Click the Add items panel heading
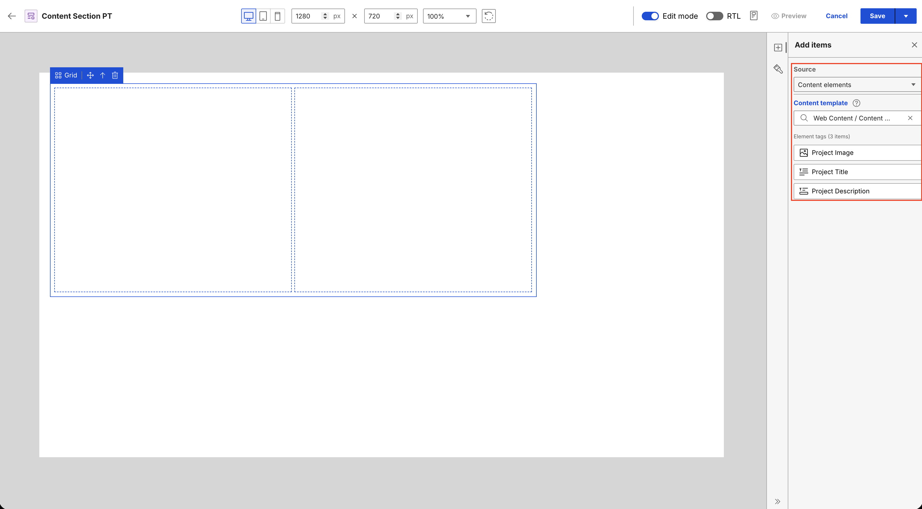The image size is (922, 509). (813, 45)
